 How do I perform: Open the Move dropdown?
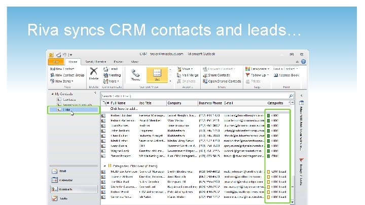(185, 69)
